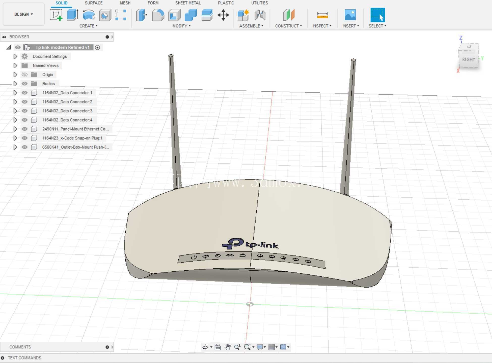This screenshot has width=492, height=363.
Task: Expand the Named Views node
Action: pyautogui.click(x=15, y=65)
